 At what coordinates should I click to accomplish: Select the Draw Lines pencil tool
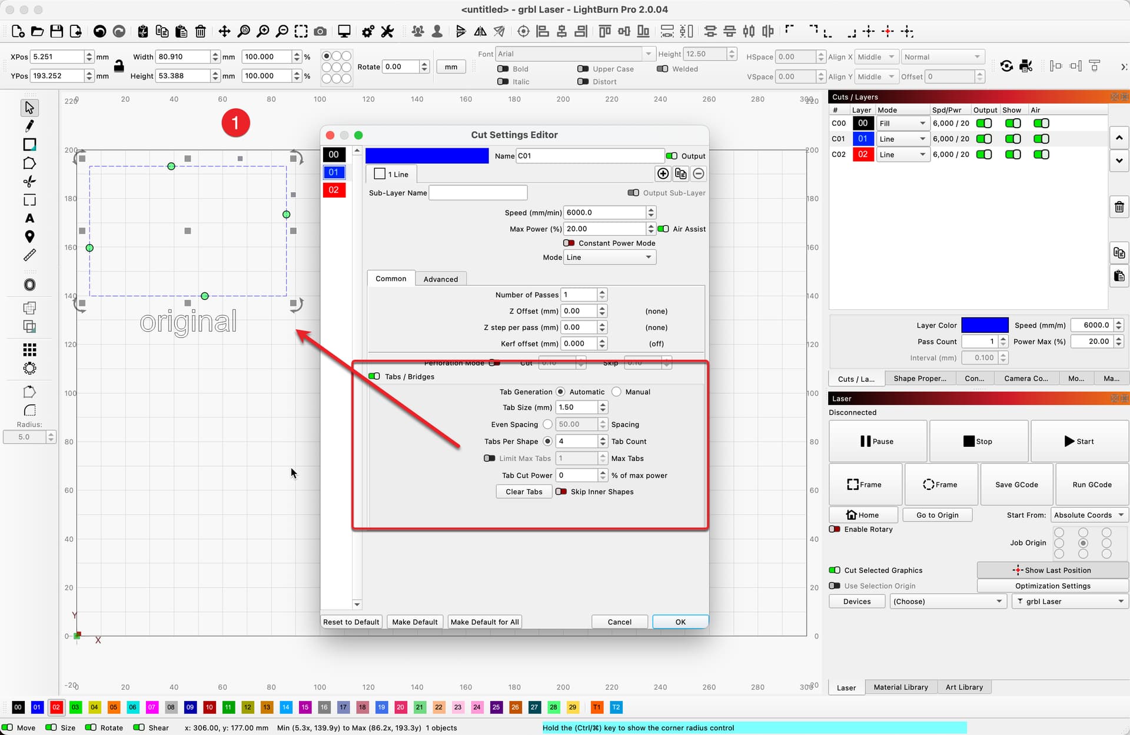pos(29,126)
